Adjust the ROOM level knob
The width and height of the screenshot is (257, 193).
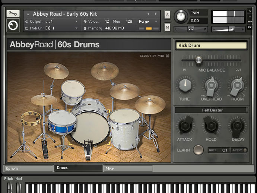(x=237, y=86)
